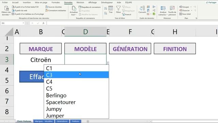Import from a text/CSV file
218x123 pixels.
pyautogui.click(x=25, y=7)
